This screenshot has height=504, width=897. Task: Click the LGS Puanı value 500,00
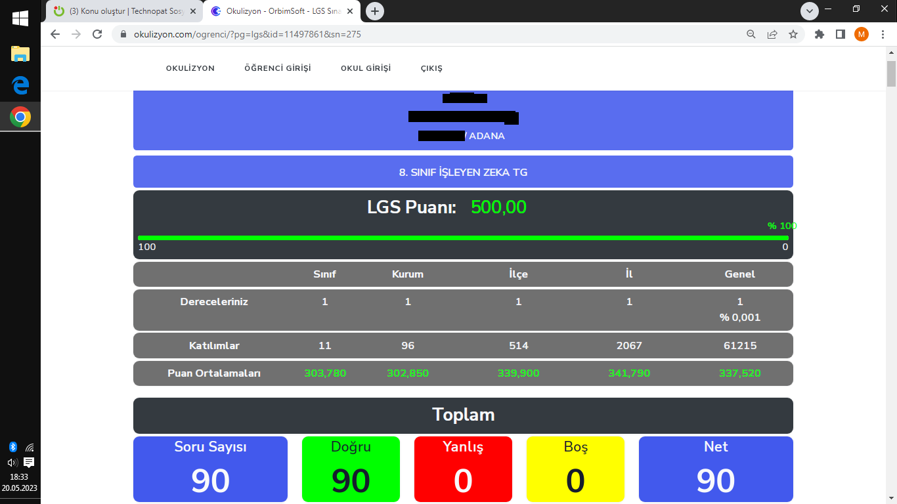pos(499,207)
